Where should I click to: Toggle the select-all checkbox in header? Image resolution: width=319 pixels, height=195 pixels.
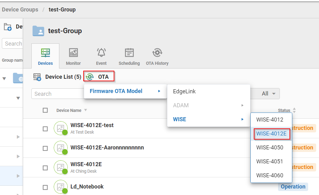tap(45, 110)
